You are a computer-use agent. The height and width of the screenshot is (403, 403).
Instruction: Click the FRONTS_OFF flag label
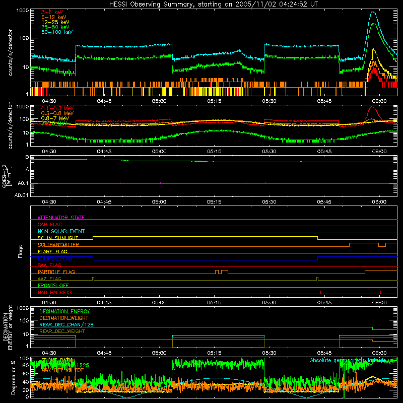click(x=53, y=285)
